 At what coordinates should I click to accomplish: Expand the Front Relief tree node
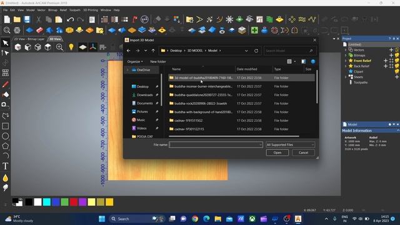pos(346,61)
